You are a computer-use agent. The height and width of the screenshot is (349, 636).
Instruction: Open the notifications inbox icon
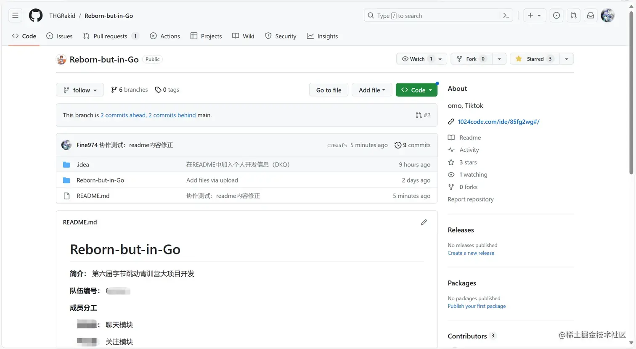[x=591, y=16]
